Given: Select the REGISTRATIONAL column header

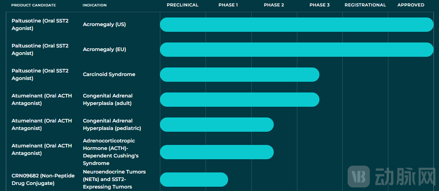Looking at the screenshot, I should 365,5.
